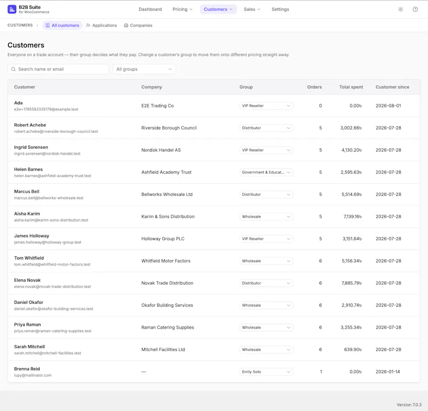Open Daniel Okafor's group dropdown
The image size is (428, 411).
point(266,306)
